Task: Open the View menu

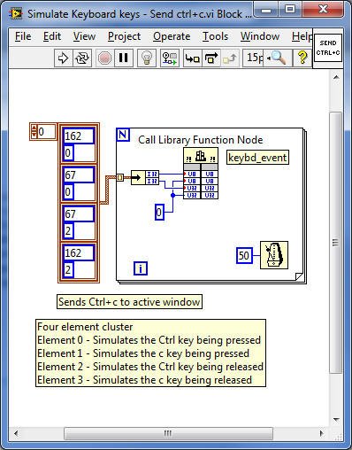Action: click(84, 36)
